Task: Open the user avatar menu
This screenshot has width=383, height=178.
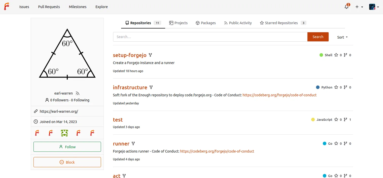Action: 374,7
